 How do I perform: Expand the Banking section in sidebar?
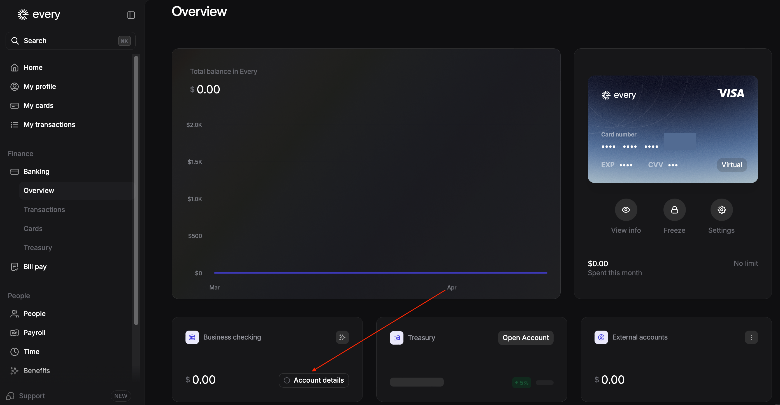click(x=36, y=172)
